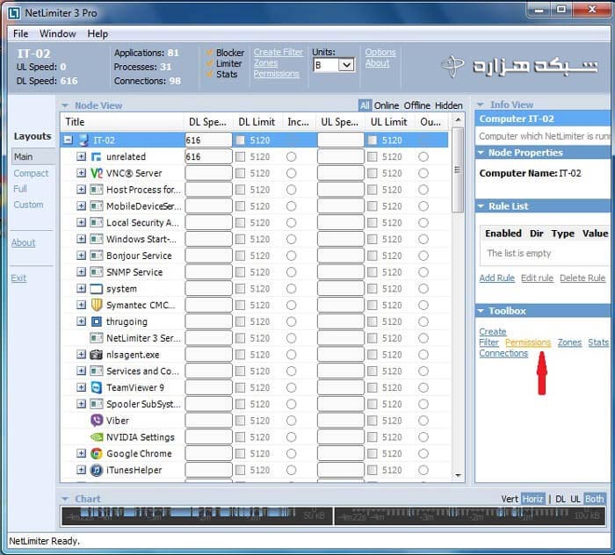Screen dimensions: 615x555
Task: Click the TeamViewer 9 icon
Action: click(x=97, y=387)
